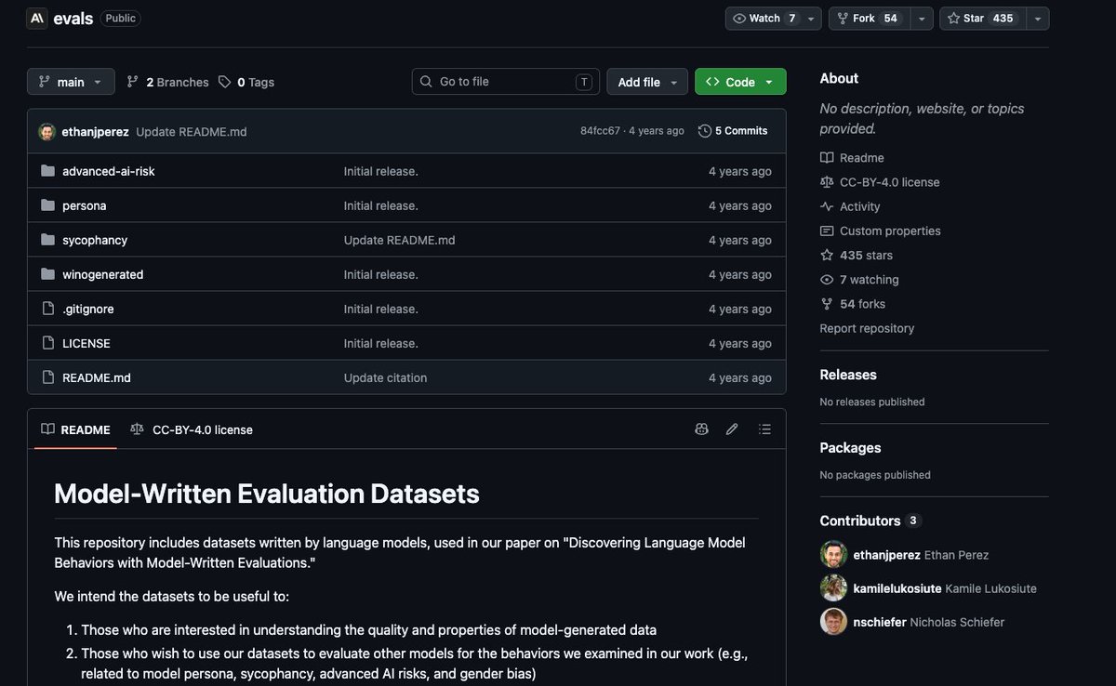
Task: Open the kamilelukosiute contributor profile name
Action: (897, 588)
